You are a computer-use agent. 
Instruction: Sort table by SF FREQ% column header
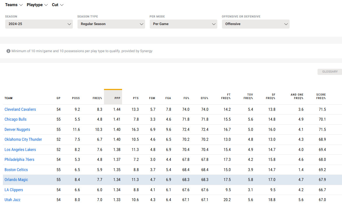(270, 96)
